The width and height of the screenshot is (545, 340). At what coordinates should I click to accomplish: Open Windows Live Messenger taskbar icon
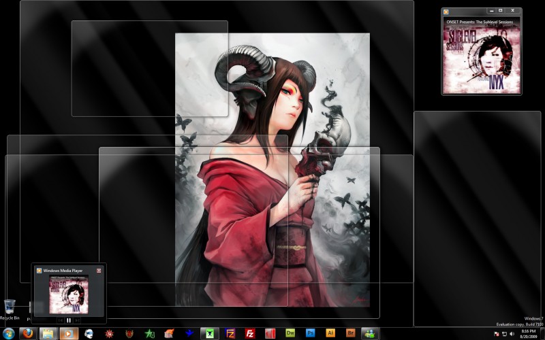pos(371,334)
